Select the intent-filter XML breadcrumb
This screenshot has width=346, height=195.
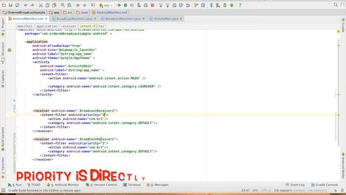click(x=92, y=26)
